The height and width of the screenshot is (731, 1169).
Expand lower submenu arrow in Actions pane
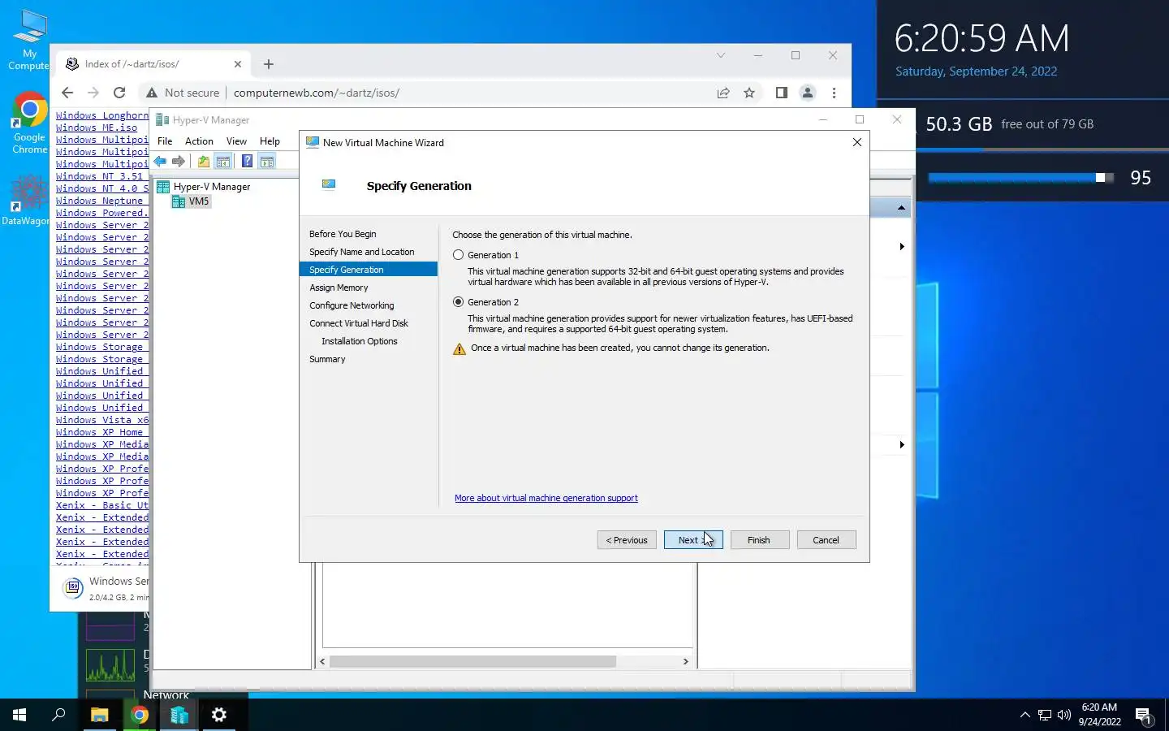pos(902,444)
